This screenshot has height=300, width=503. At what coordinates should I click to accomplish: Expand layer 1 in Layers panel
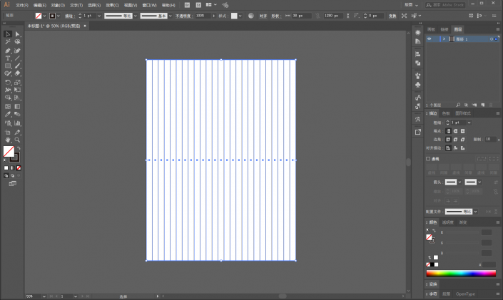click(x=444, y=38)
